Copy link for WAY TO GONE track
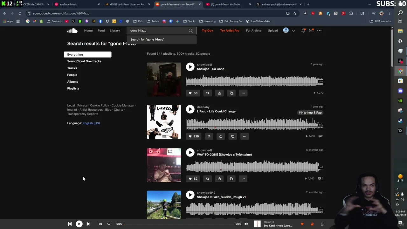 (231, 179)
